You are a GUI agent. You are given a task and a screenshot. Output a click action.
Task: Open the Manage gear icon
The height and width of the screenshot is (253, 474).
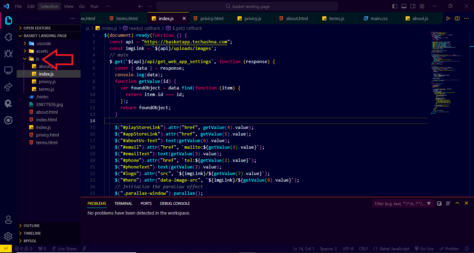(8, 236)
